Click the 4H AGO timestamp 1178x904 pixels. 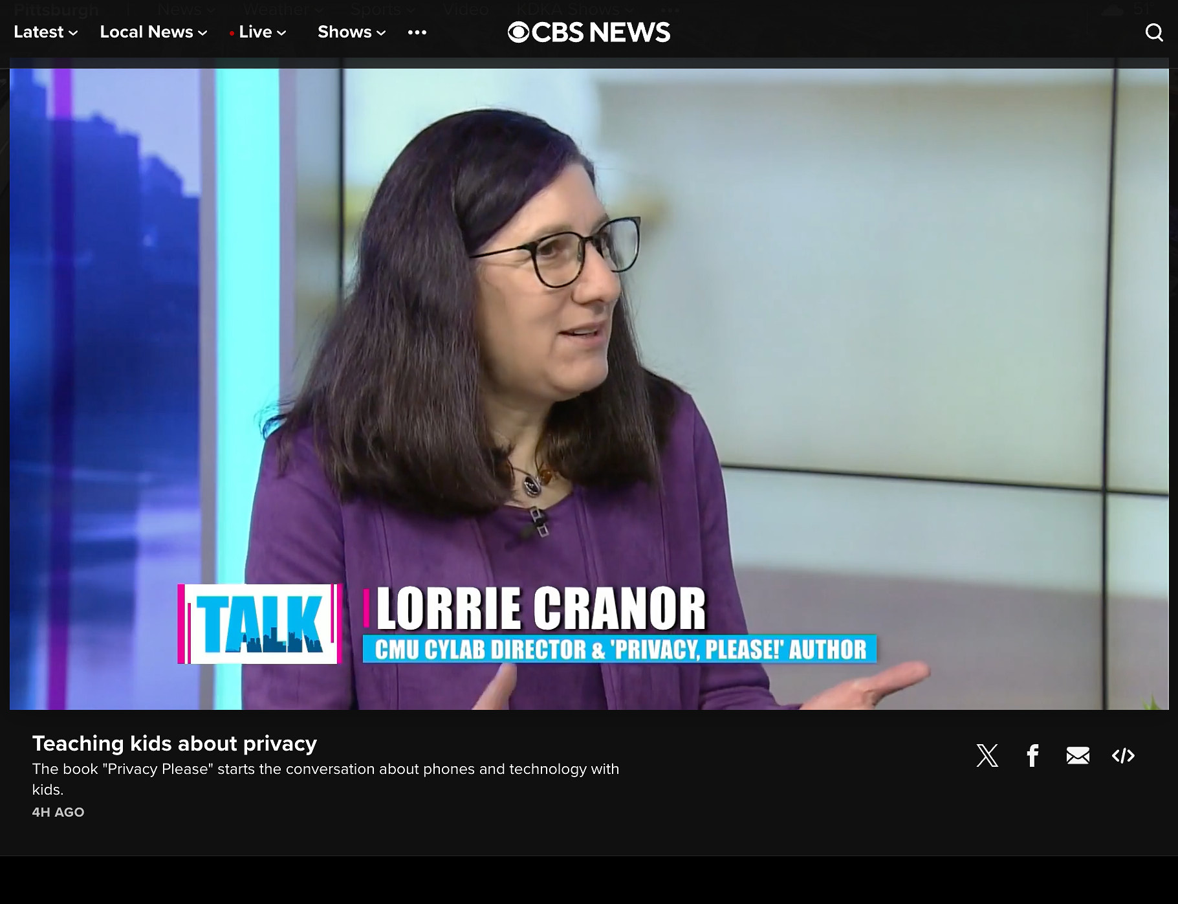58,812
